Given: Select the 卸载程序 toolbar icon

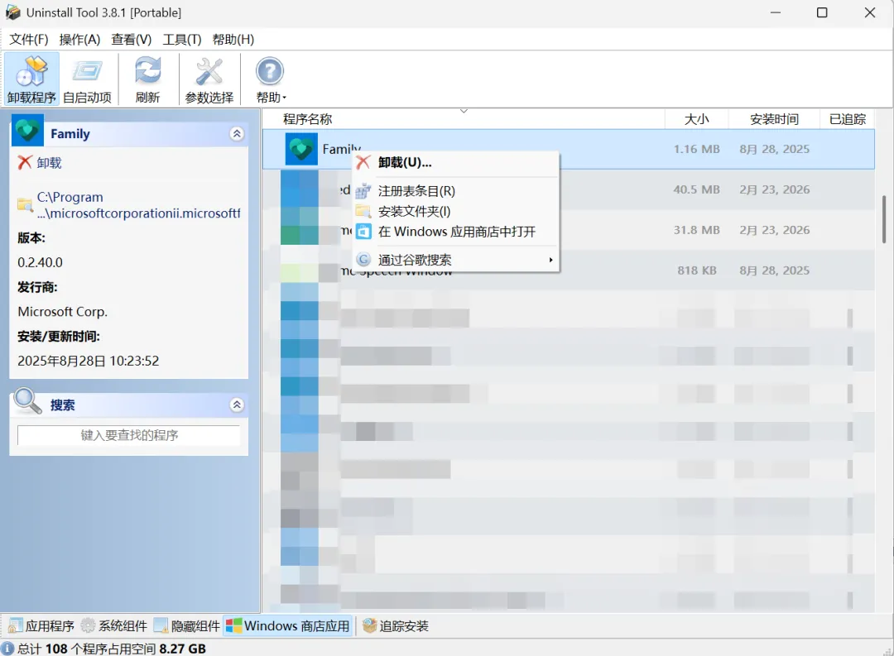Looking at the screenshot, I should coord(32,79).
